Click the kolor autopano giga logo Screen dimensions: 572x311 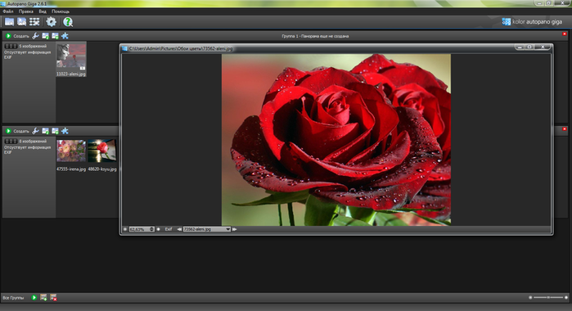pyautogui.click(x=532, y=22)
